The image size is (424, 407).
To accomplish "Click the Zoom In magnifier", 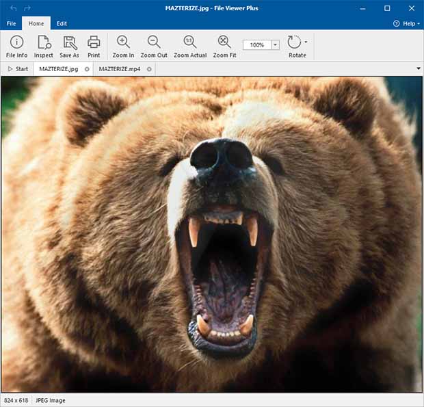I will 123,47.
